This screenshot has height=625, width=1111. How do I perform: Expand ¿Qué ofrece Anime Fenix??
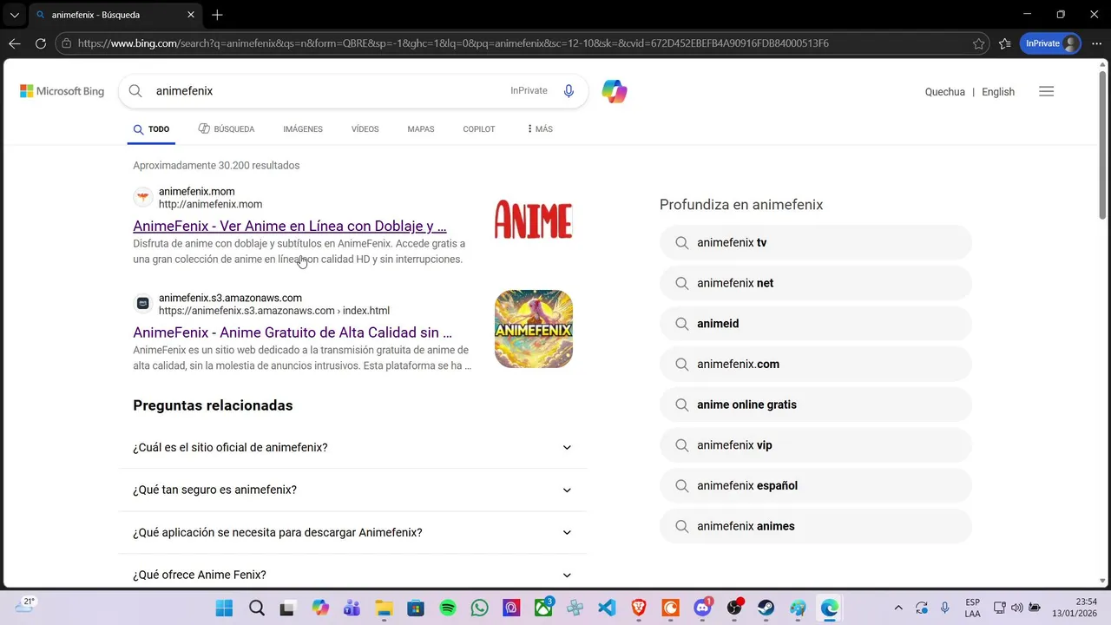[x=353, y=576]
